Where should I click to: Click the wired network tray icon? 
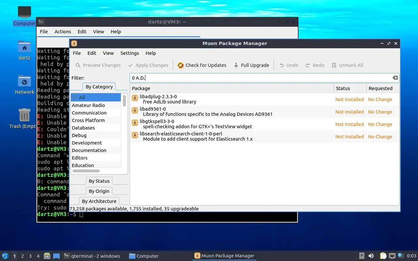392,256
